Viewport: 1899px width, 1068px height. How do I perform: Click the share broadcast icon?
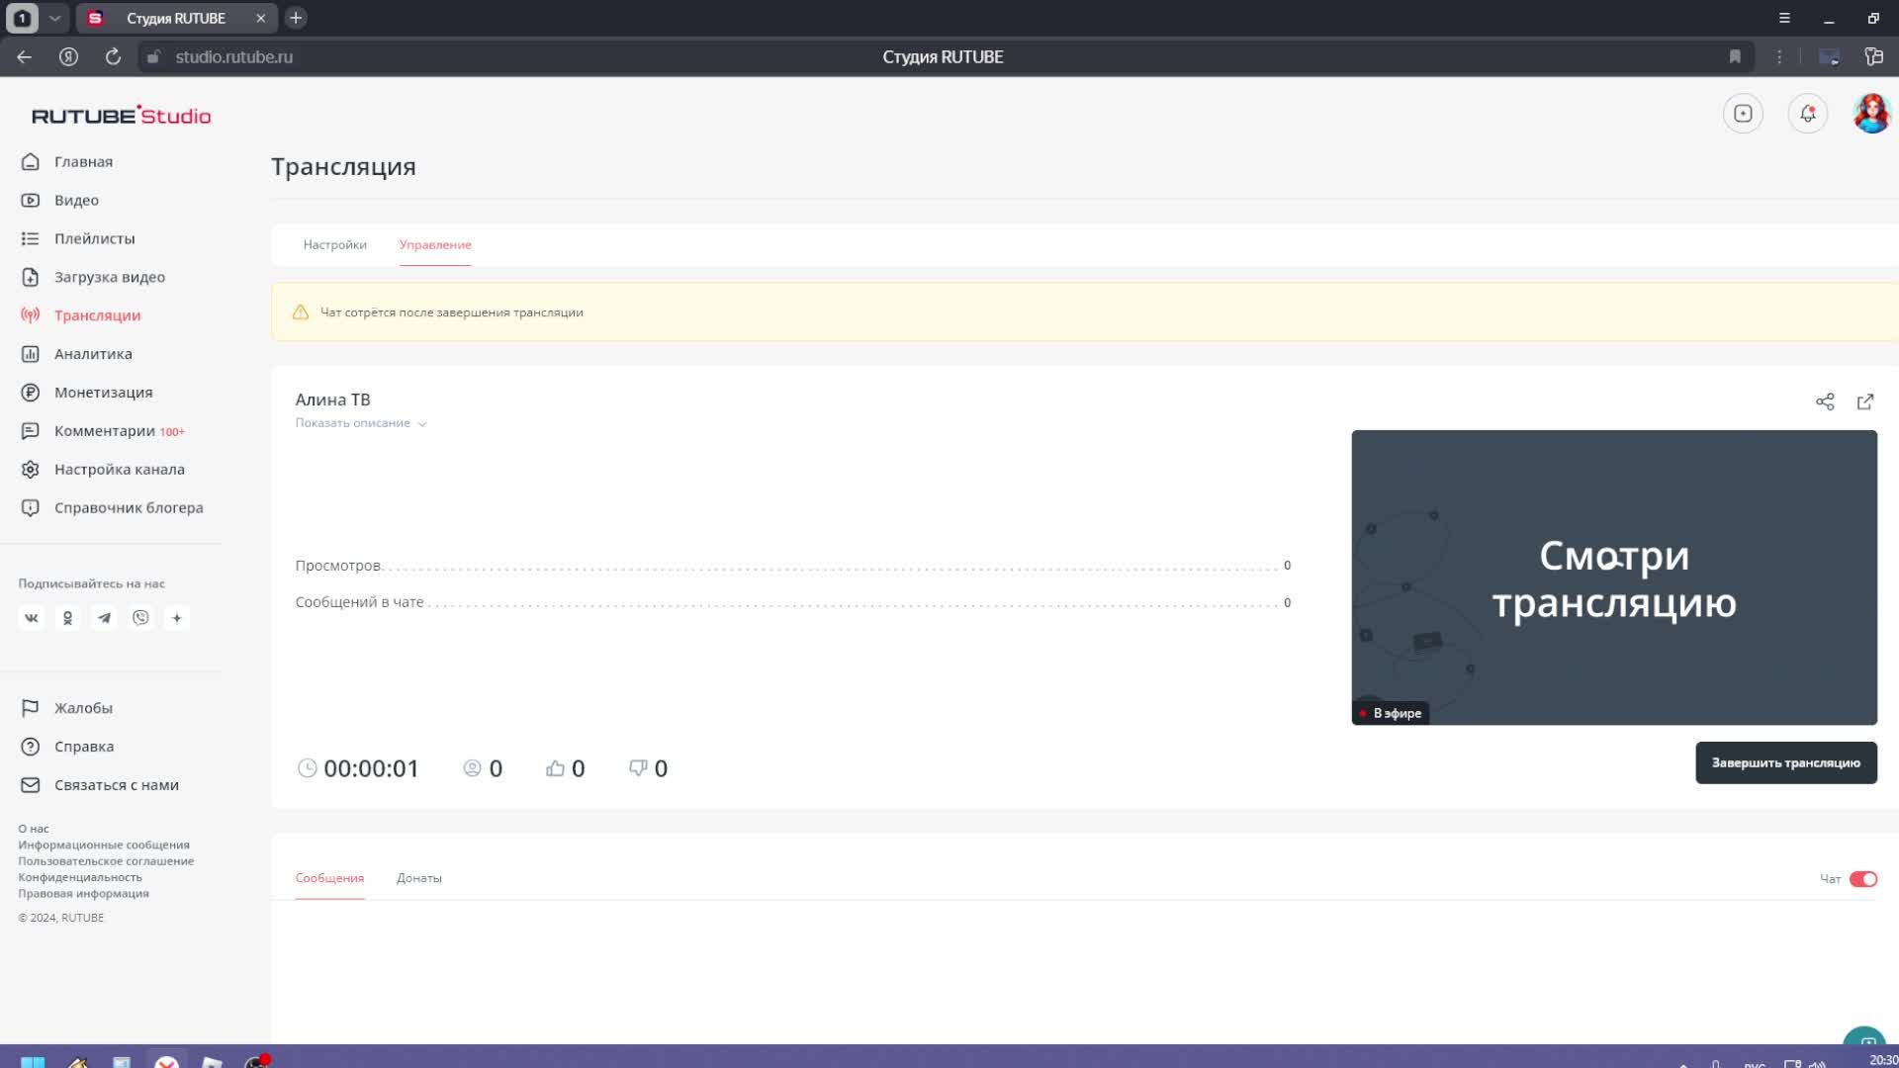[x=1825, y=401]
